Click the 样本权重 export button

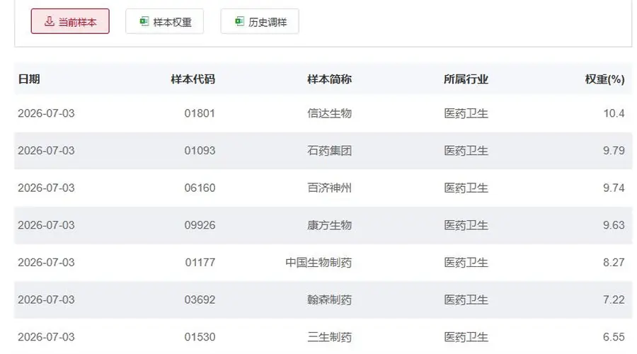164,21
